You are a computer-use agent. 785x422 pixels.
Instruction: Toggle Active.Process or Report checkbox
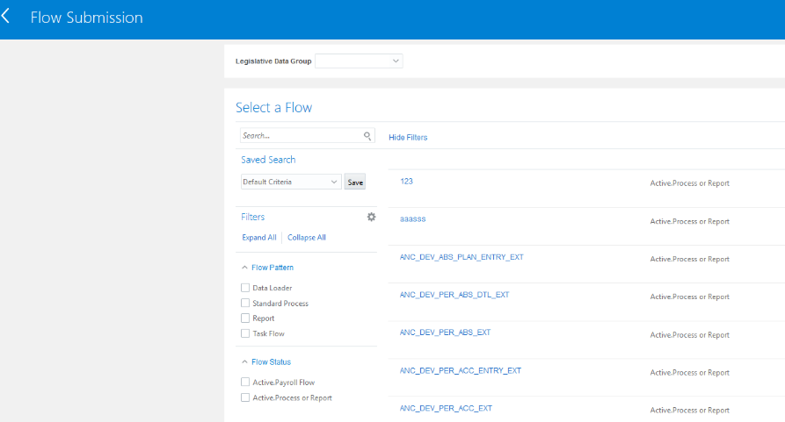pyautogui.click(x=245, y=397)
